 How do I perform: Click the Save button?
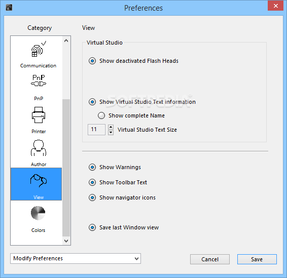(x=257, y=259)
